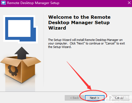The image size is (132, 103).
Task: Click the Remote Desktop Manager title bar icon
Action: coord(4,3)
